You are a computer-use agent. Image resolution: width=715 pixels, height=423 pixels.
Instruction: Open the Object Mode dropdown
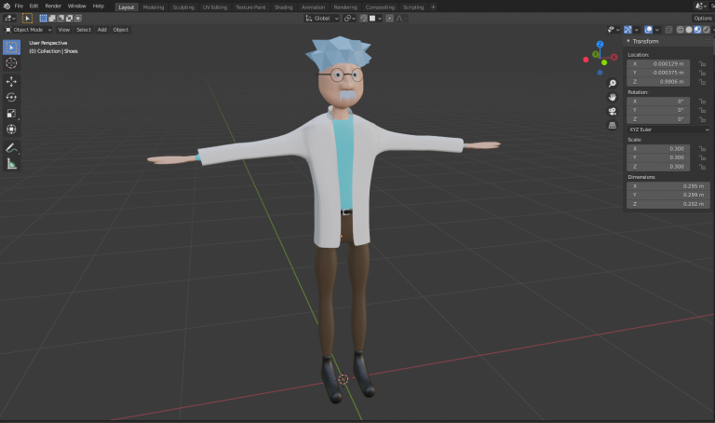click(28, 30)
